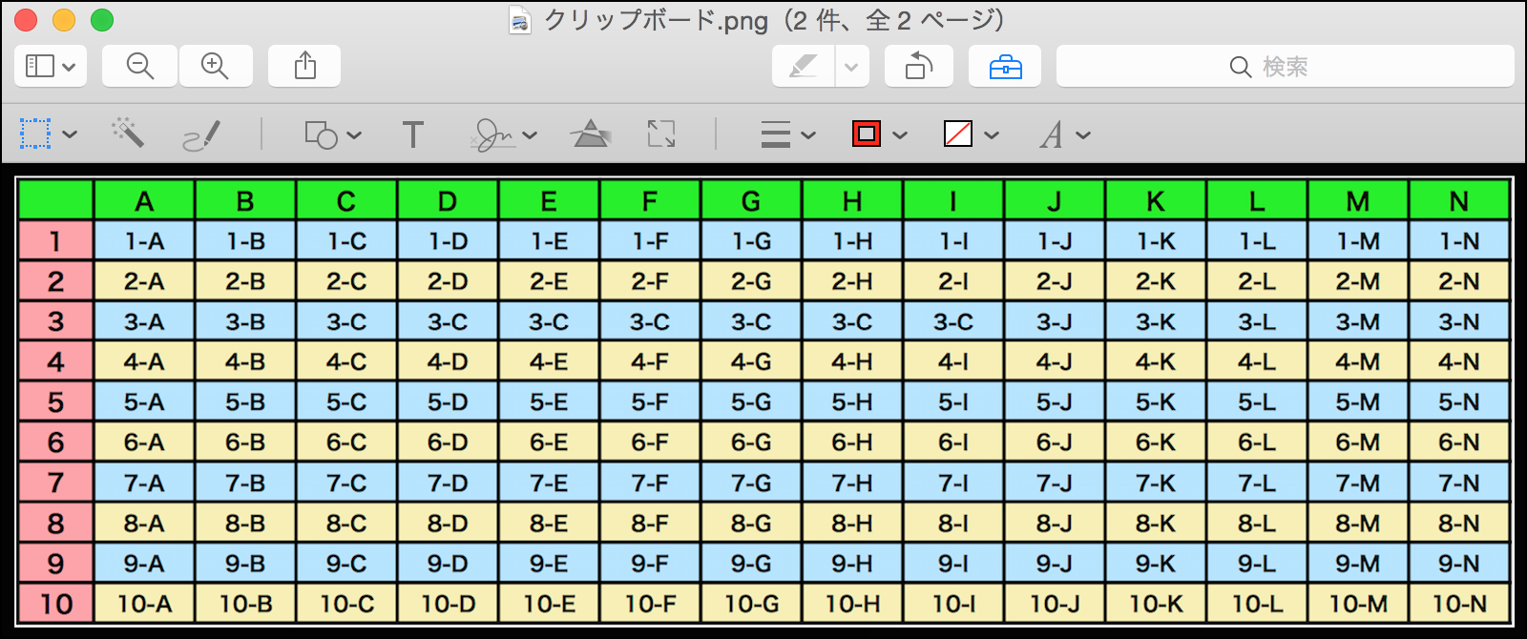Open the line style dropdown
The height and width of the screenshot is (639, 1527).
coord(787,134)
